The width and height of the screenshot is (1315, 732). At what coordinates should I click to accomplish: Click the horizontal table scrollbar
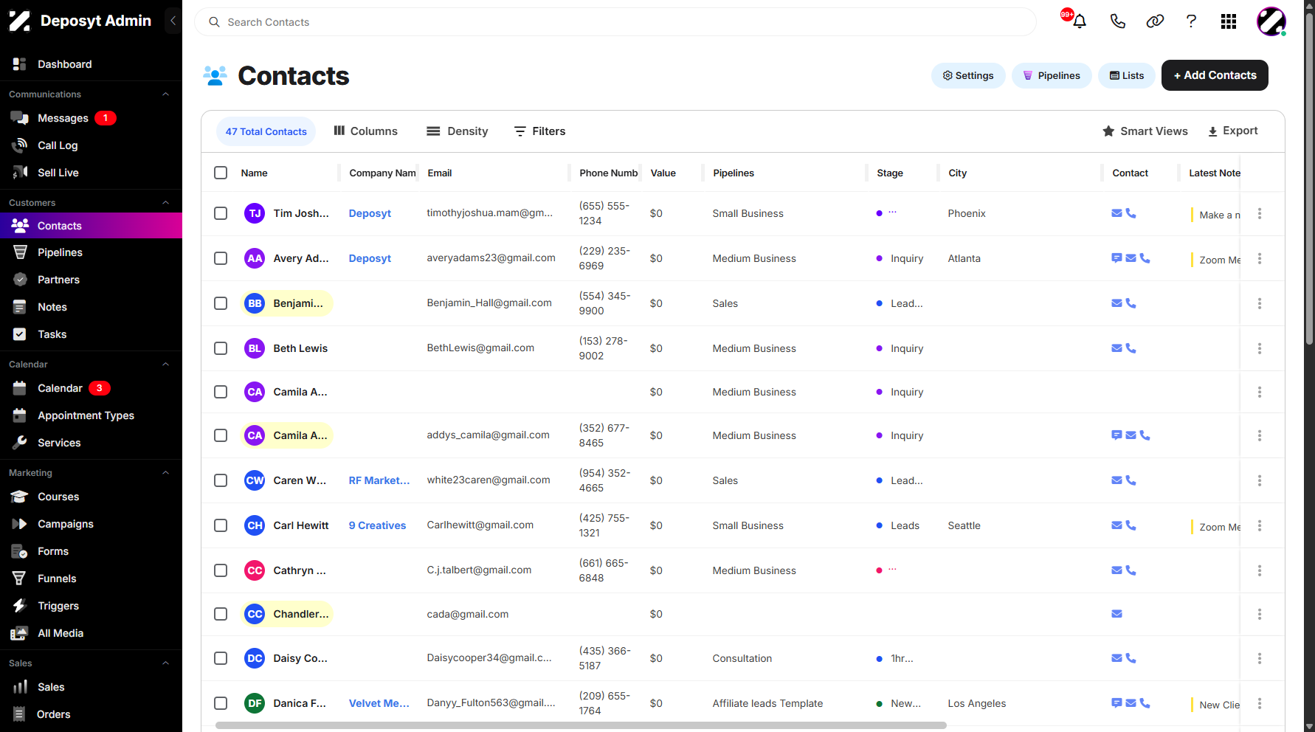coord(581,725)
